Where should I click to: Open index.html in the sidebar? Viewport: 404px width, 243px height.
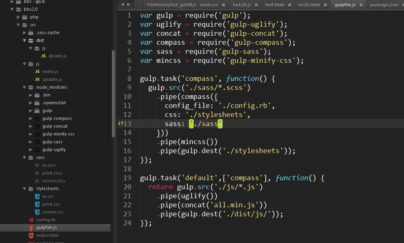tap(47, 235)
